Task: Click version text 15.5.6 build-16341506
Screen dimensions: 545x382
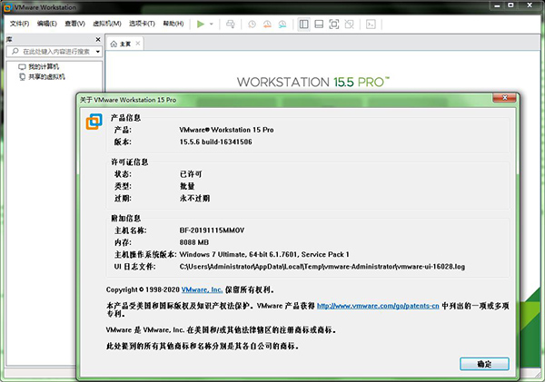Action: click(215, 142)
